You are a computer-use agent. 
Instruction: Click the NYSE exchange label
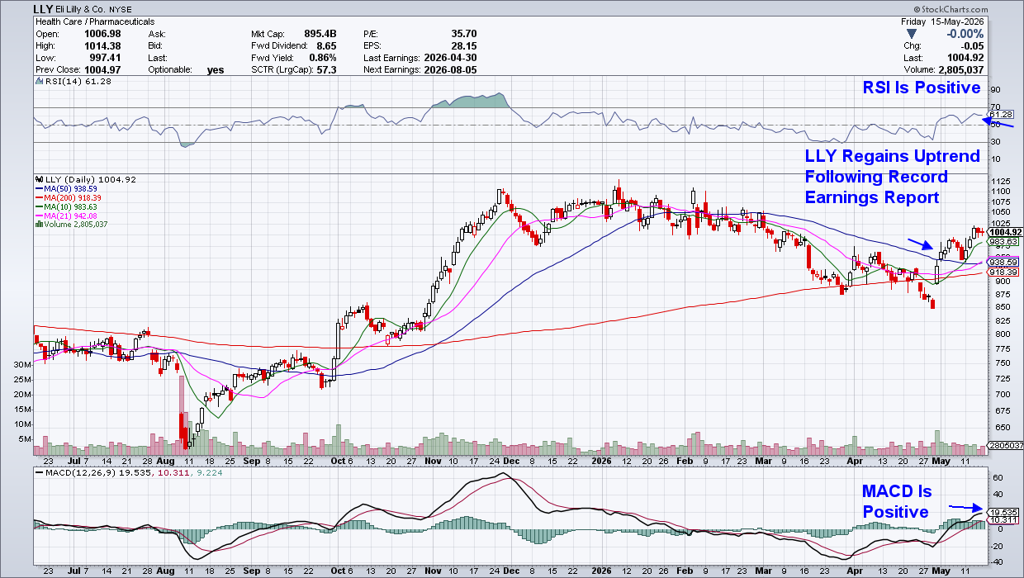tap(121, 10)
